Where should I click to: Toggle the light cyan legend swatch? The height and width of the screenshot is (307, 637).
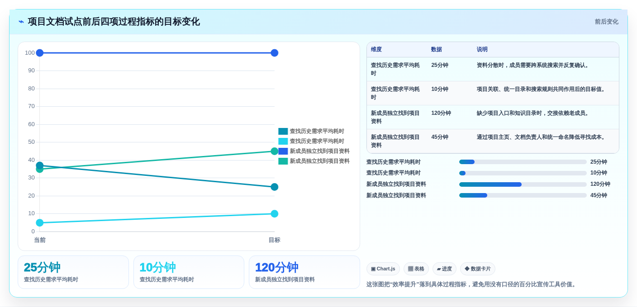click(x=283, y=142)
